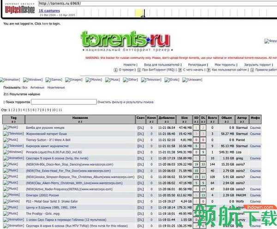The height and width of the screenshot is (229, 277).
Task: Click info icon beside Правила
Action: [x=252, y=70]
